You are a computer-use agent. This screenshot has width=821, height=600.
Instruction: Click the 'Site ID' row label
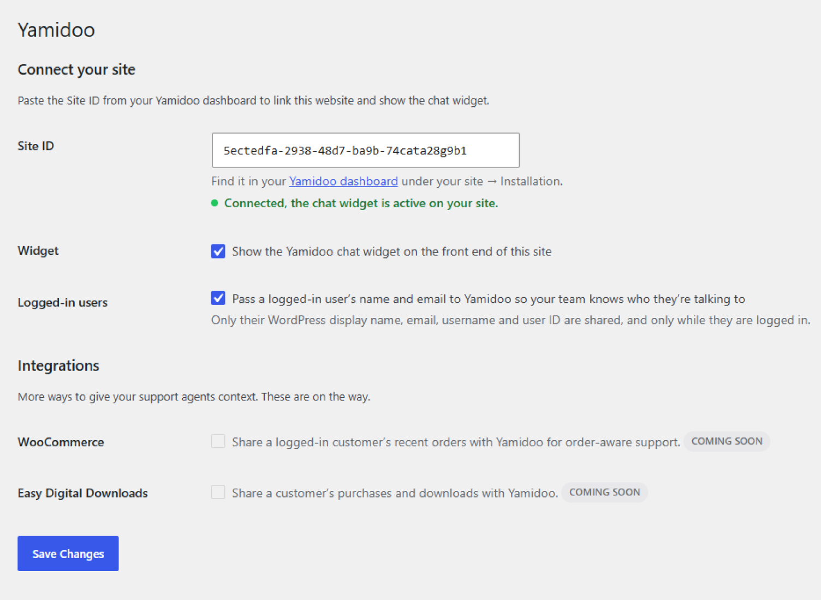[35, 146]
